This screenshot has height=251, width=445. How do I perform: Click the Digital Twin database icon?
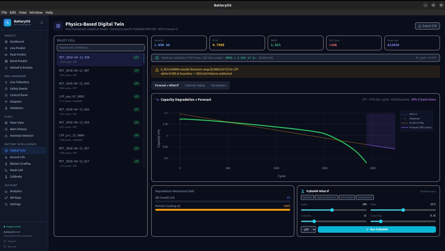pos(6,150)
